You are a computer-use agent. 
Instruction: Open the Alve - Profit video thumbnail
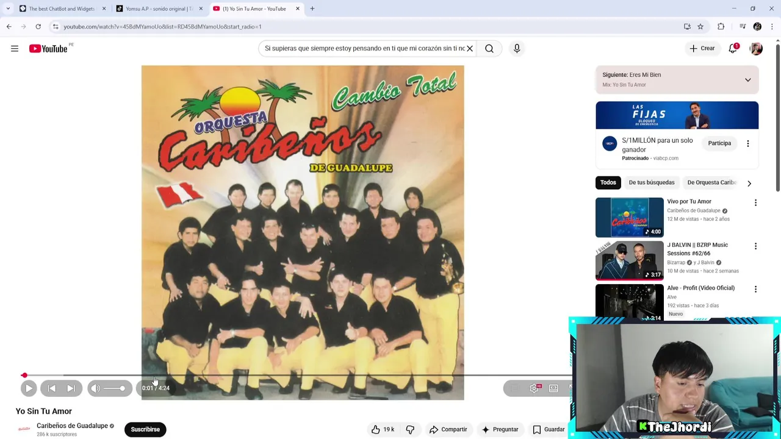click(629, 302)
